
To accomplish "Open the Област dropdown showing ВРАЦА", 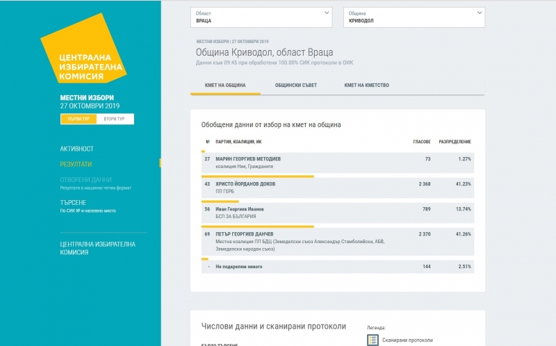I will (x=263, y=17).
